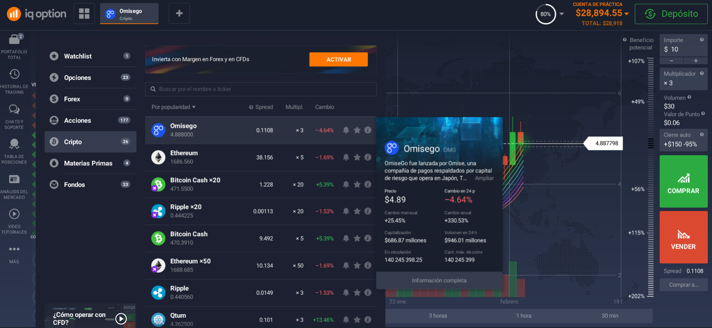The height and width of the screenshot is (328, 712).
Task: Click the Valor de Punto help icon
Action: tap(703, 114)
